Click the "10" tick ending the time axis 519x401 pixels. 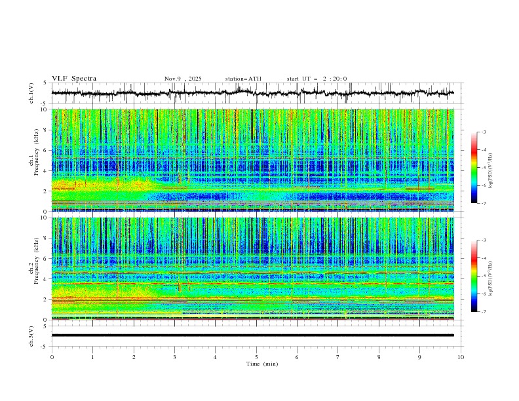tap(461, 357)
